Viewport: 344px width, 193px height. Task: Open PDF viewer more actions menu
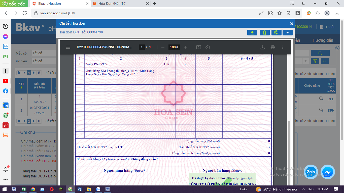click(283, 47)
